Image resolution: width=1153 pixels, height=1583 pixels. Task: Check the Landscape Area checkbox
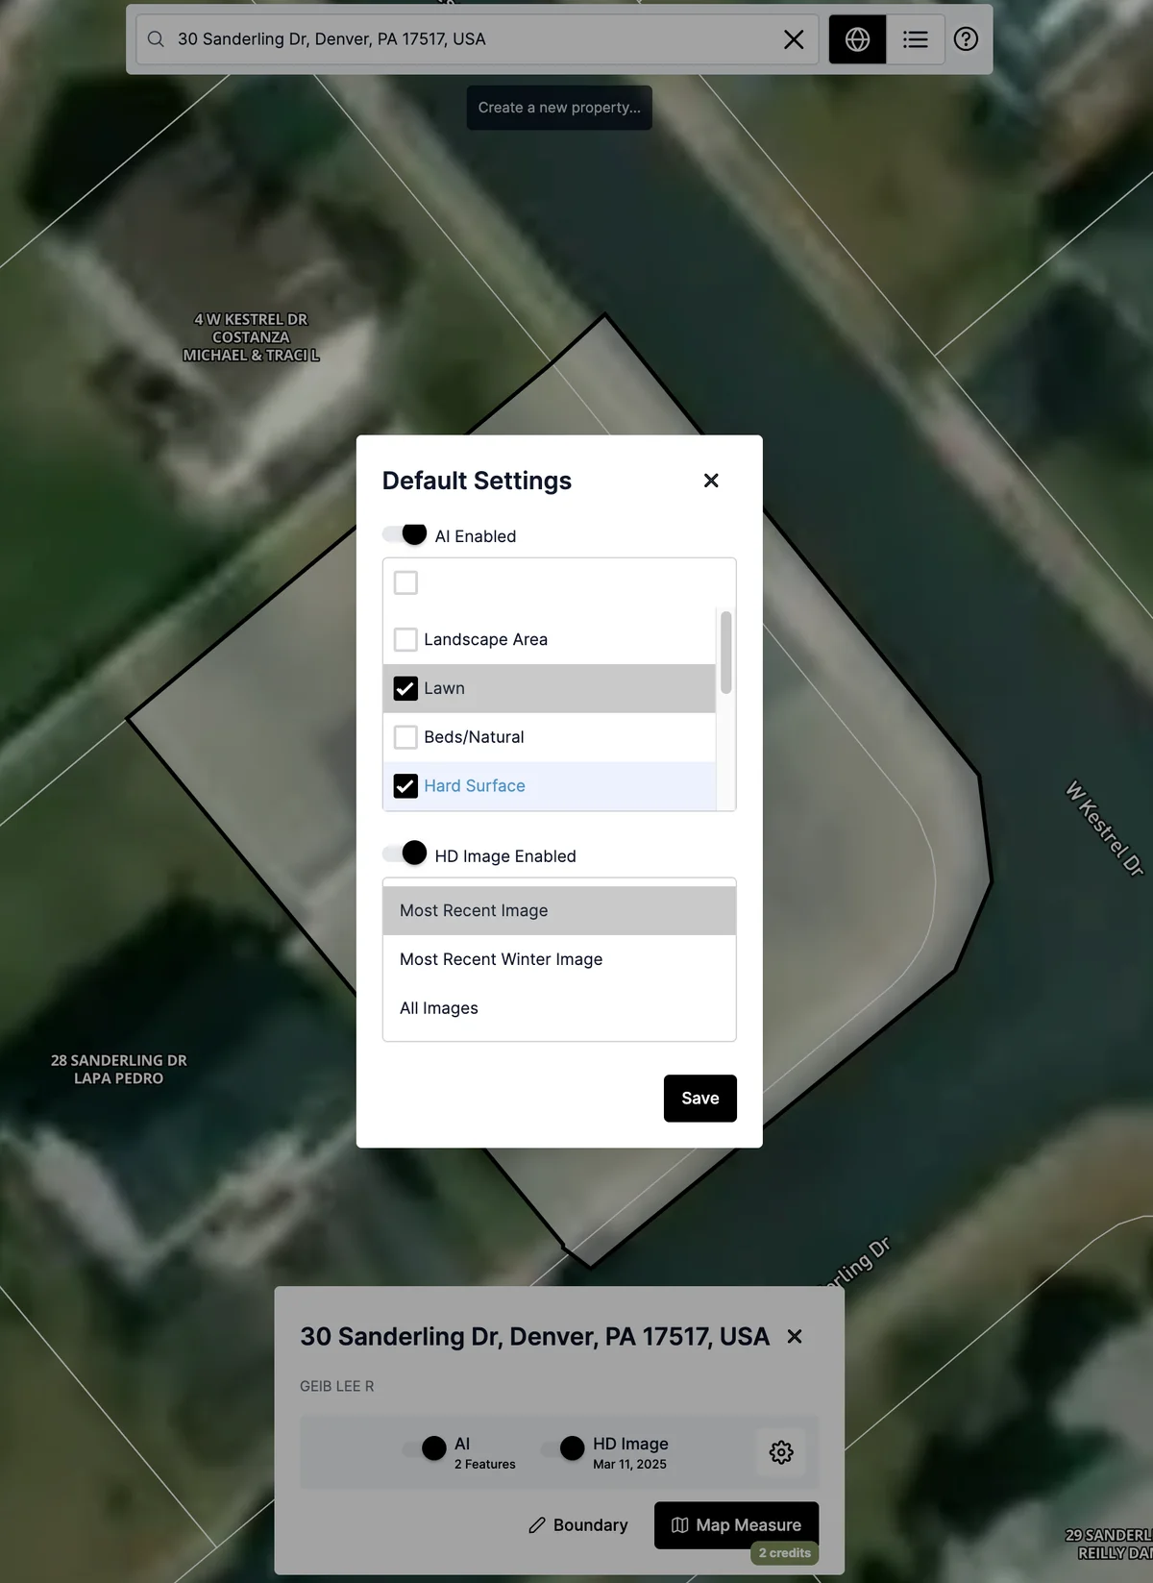tap(405, 639)
